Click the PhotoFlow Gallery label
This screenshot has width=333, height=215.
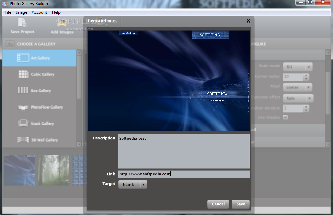click(47, 107)
